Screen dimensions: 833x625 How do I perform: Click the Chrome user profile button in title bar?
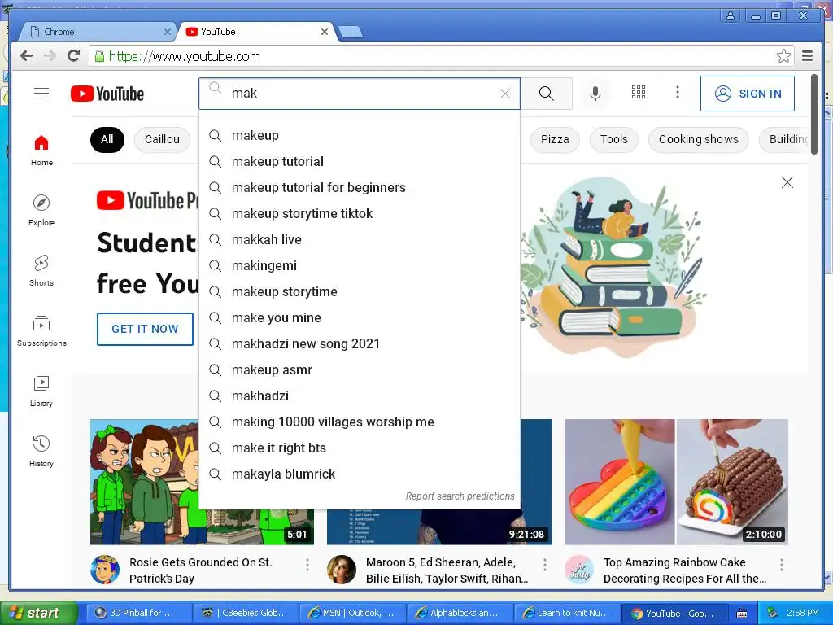(x=731, y=15)
